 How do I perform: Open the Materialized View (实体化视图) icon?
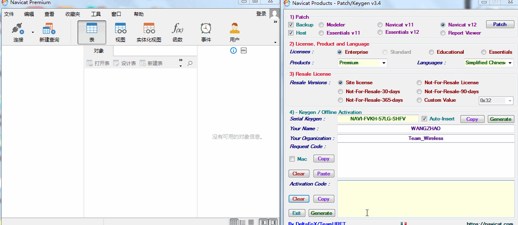[x=149, y=28]
